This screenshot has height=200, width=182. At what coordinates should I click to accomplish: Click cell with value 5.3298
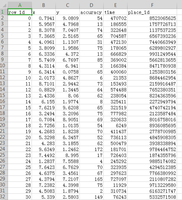[44, 137]
